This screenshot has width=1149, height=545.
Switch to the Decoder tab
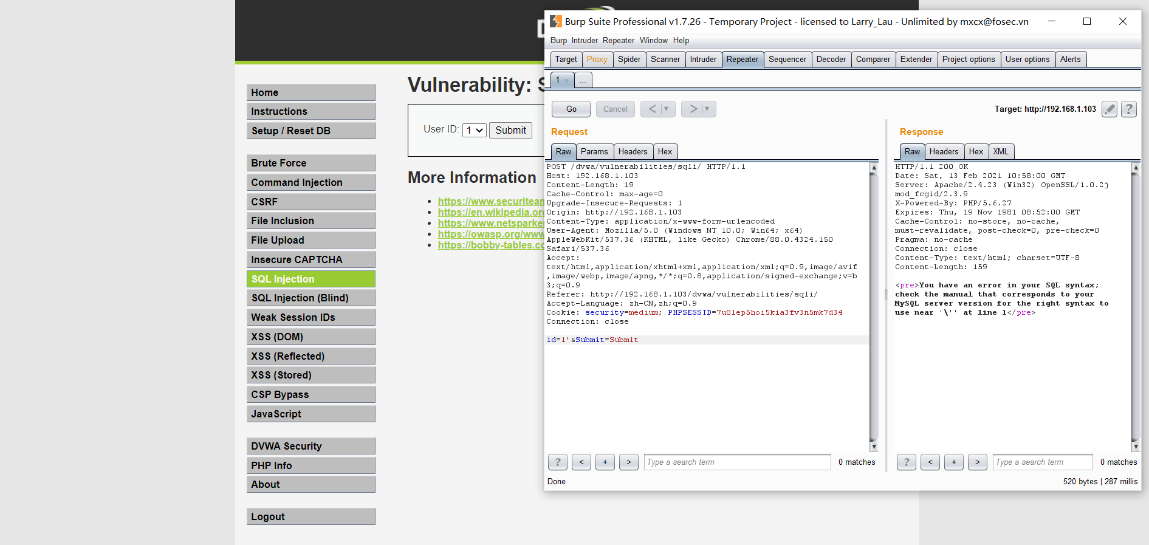click(831, 60)
